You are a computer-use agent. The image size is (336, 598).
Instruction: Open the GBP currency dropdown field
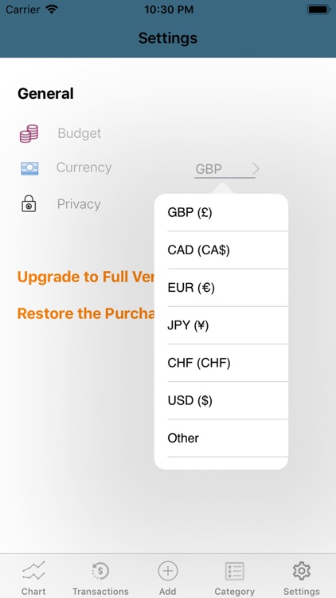point(225,169)
